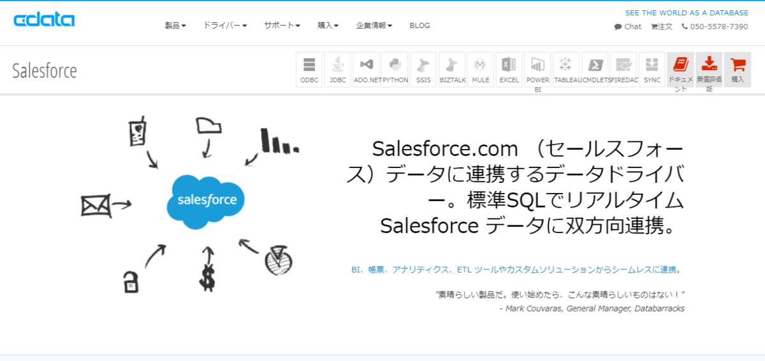Viewport: 765px width, 361px height.
Task: Open the Tableau connector icon
Action: pyautogui.click(x=566, y=69)
